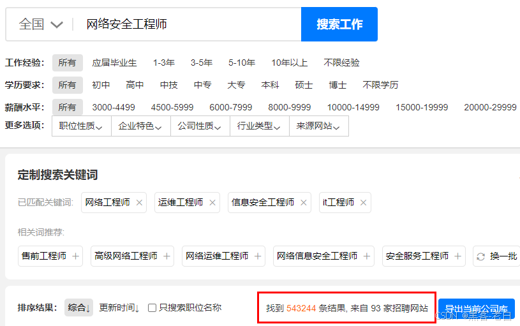Viewport: 520px width, 326px height.
Task: Filter education by 高中
Action: coord(135,85)
